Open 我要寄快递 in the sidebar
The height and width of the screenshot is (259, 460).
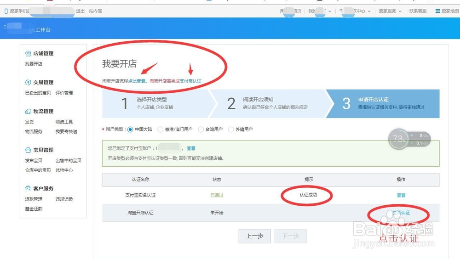click(66, 131)
